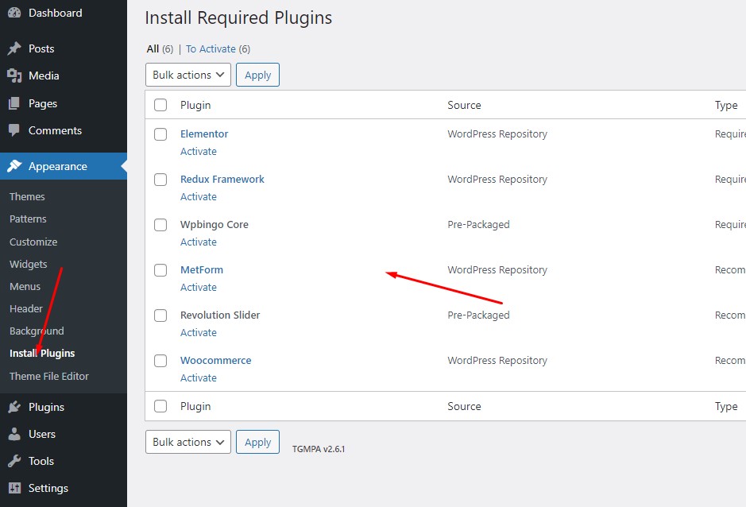
Task: Click the Tools wrench icon
Action: [14, 461]
